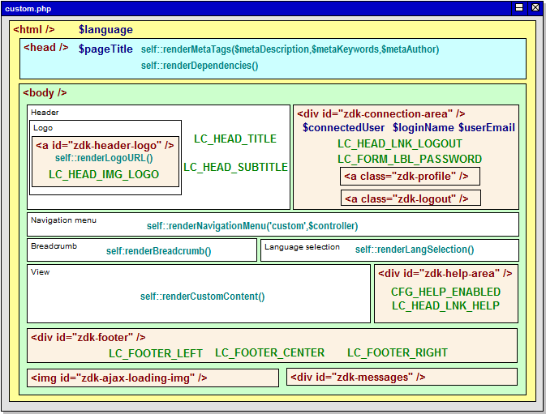Click the LC_HEAD_SUBTITLE constant
Image resolution: width=546 pixels, height=414 pixels.
[x=236, y=167]
